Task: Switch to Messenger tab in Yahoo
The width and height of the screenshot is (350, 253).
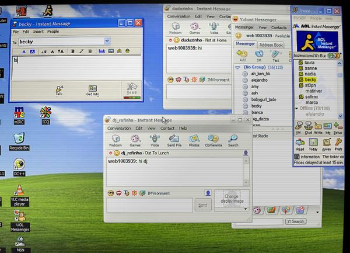Action: pos(245,44)
